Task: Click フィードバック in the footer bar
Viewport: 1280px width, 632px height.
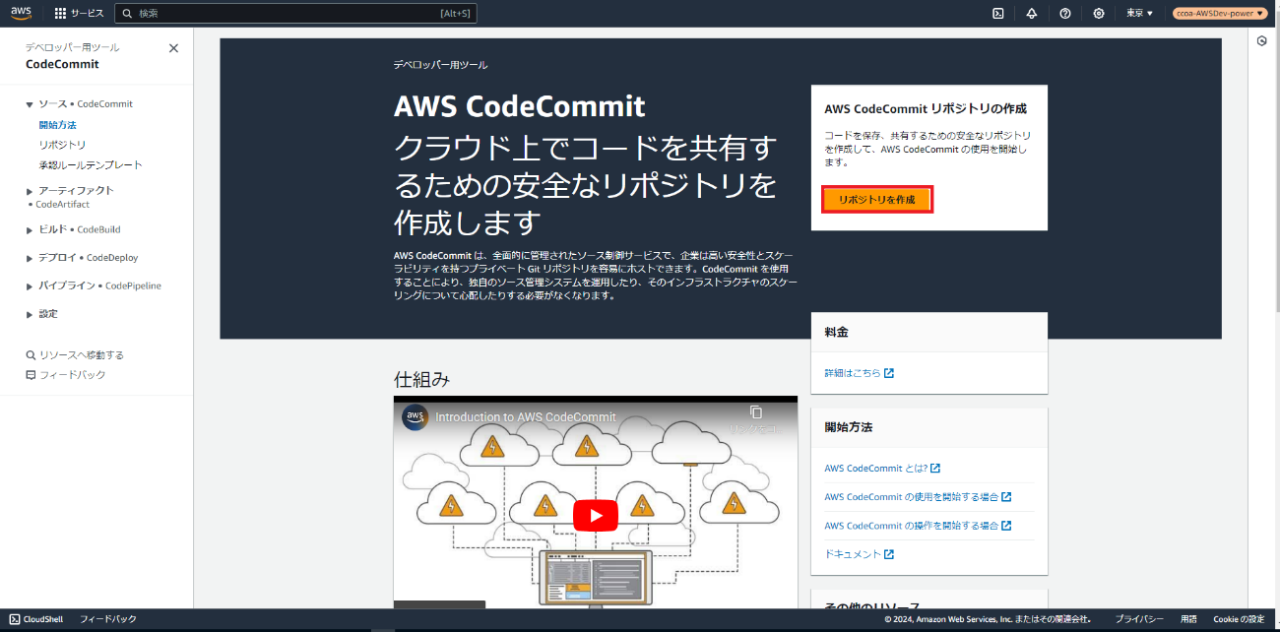Action: tap(108, 619)
